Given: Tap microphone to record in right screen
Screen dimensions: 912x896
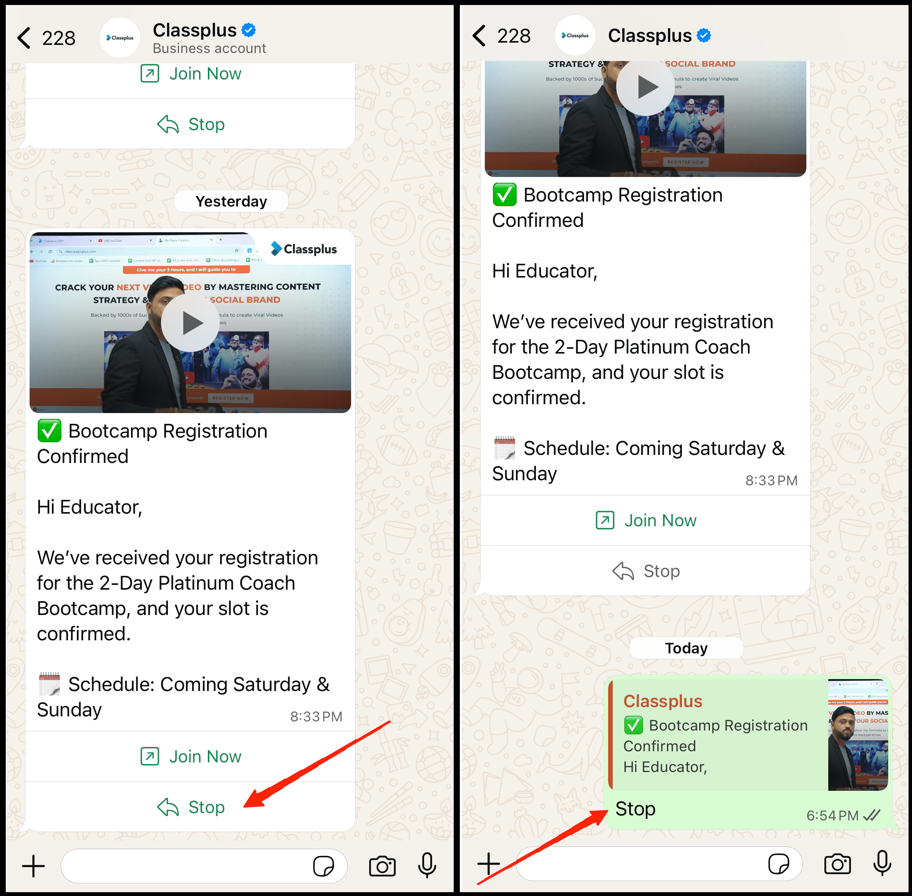Looking at the screenshot, I should [882, 863].
